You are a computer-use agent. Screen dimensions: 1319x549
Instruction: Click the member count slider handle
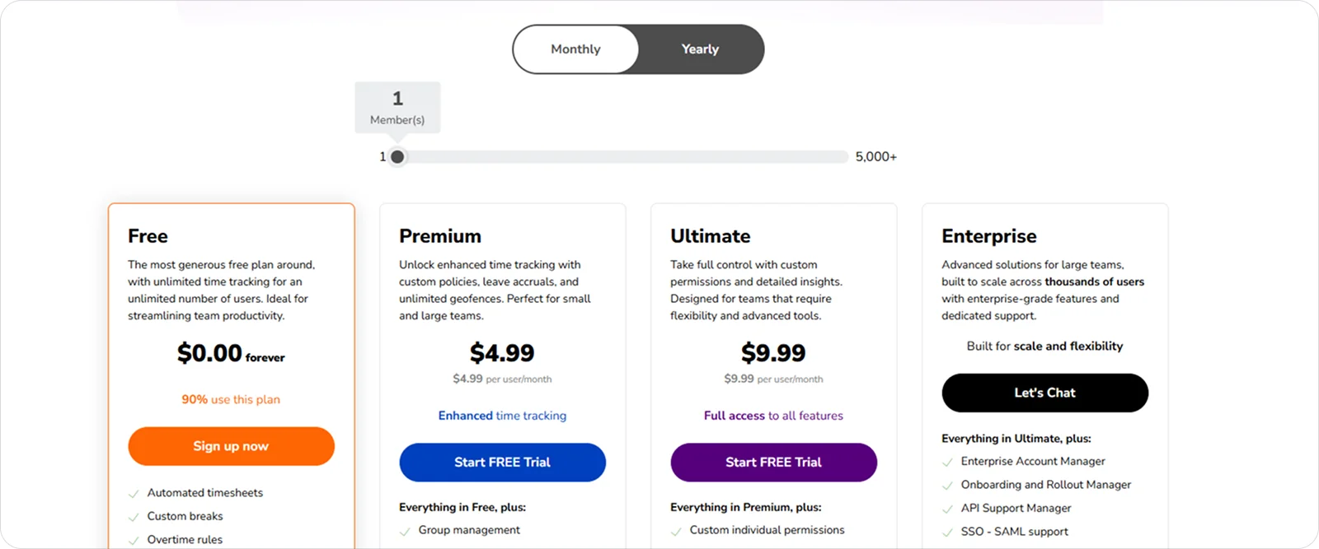(398, 156)
